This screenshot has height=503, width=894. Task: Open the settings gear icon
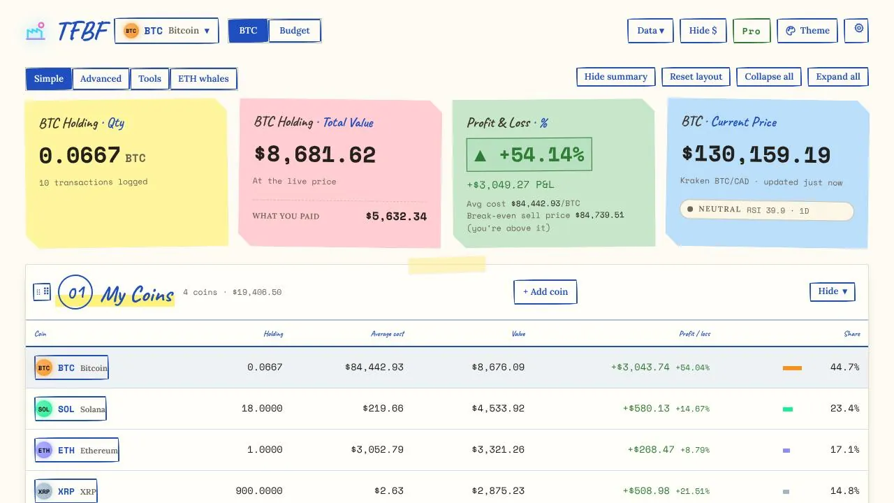click(x=859, y=29)
